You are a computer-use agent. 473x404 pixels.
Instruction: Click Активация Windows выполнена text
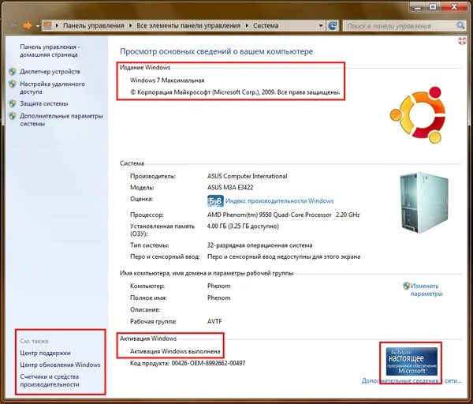(x=175, y=351)
